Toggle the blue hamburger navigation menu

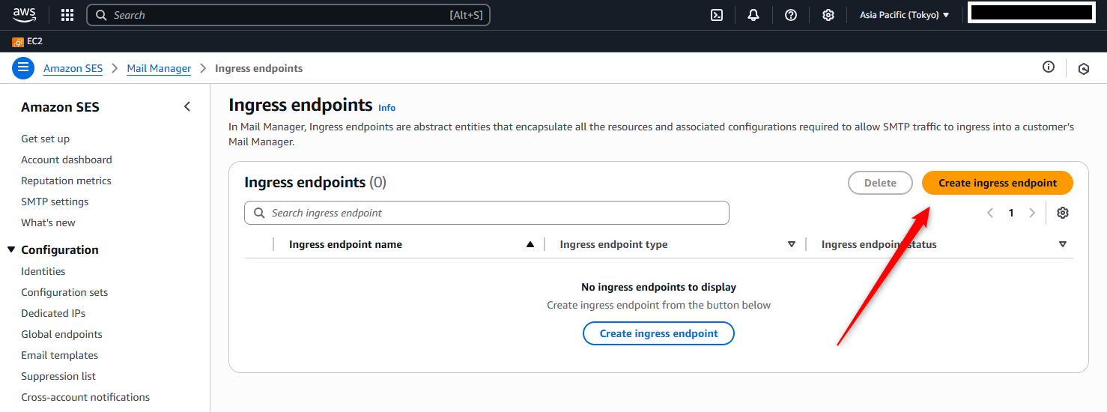pyautogui.click(x=23, y=68)
